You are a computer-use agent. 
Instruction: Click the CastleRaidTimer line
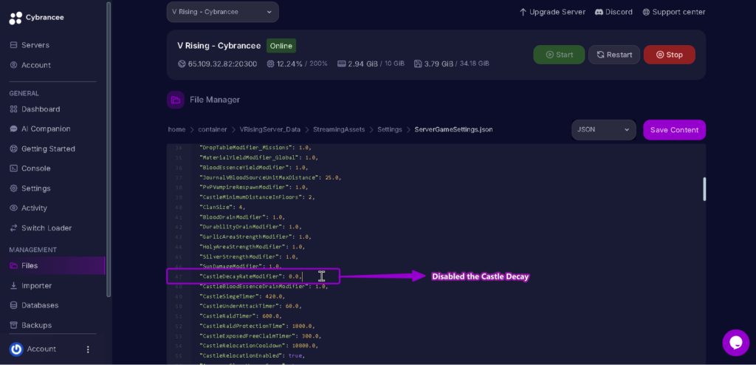[x=240, y=316]
